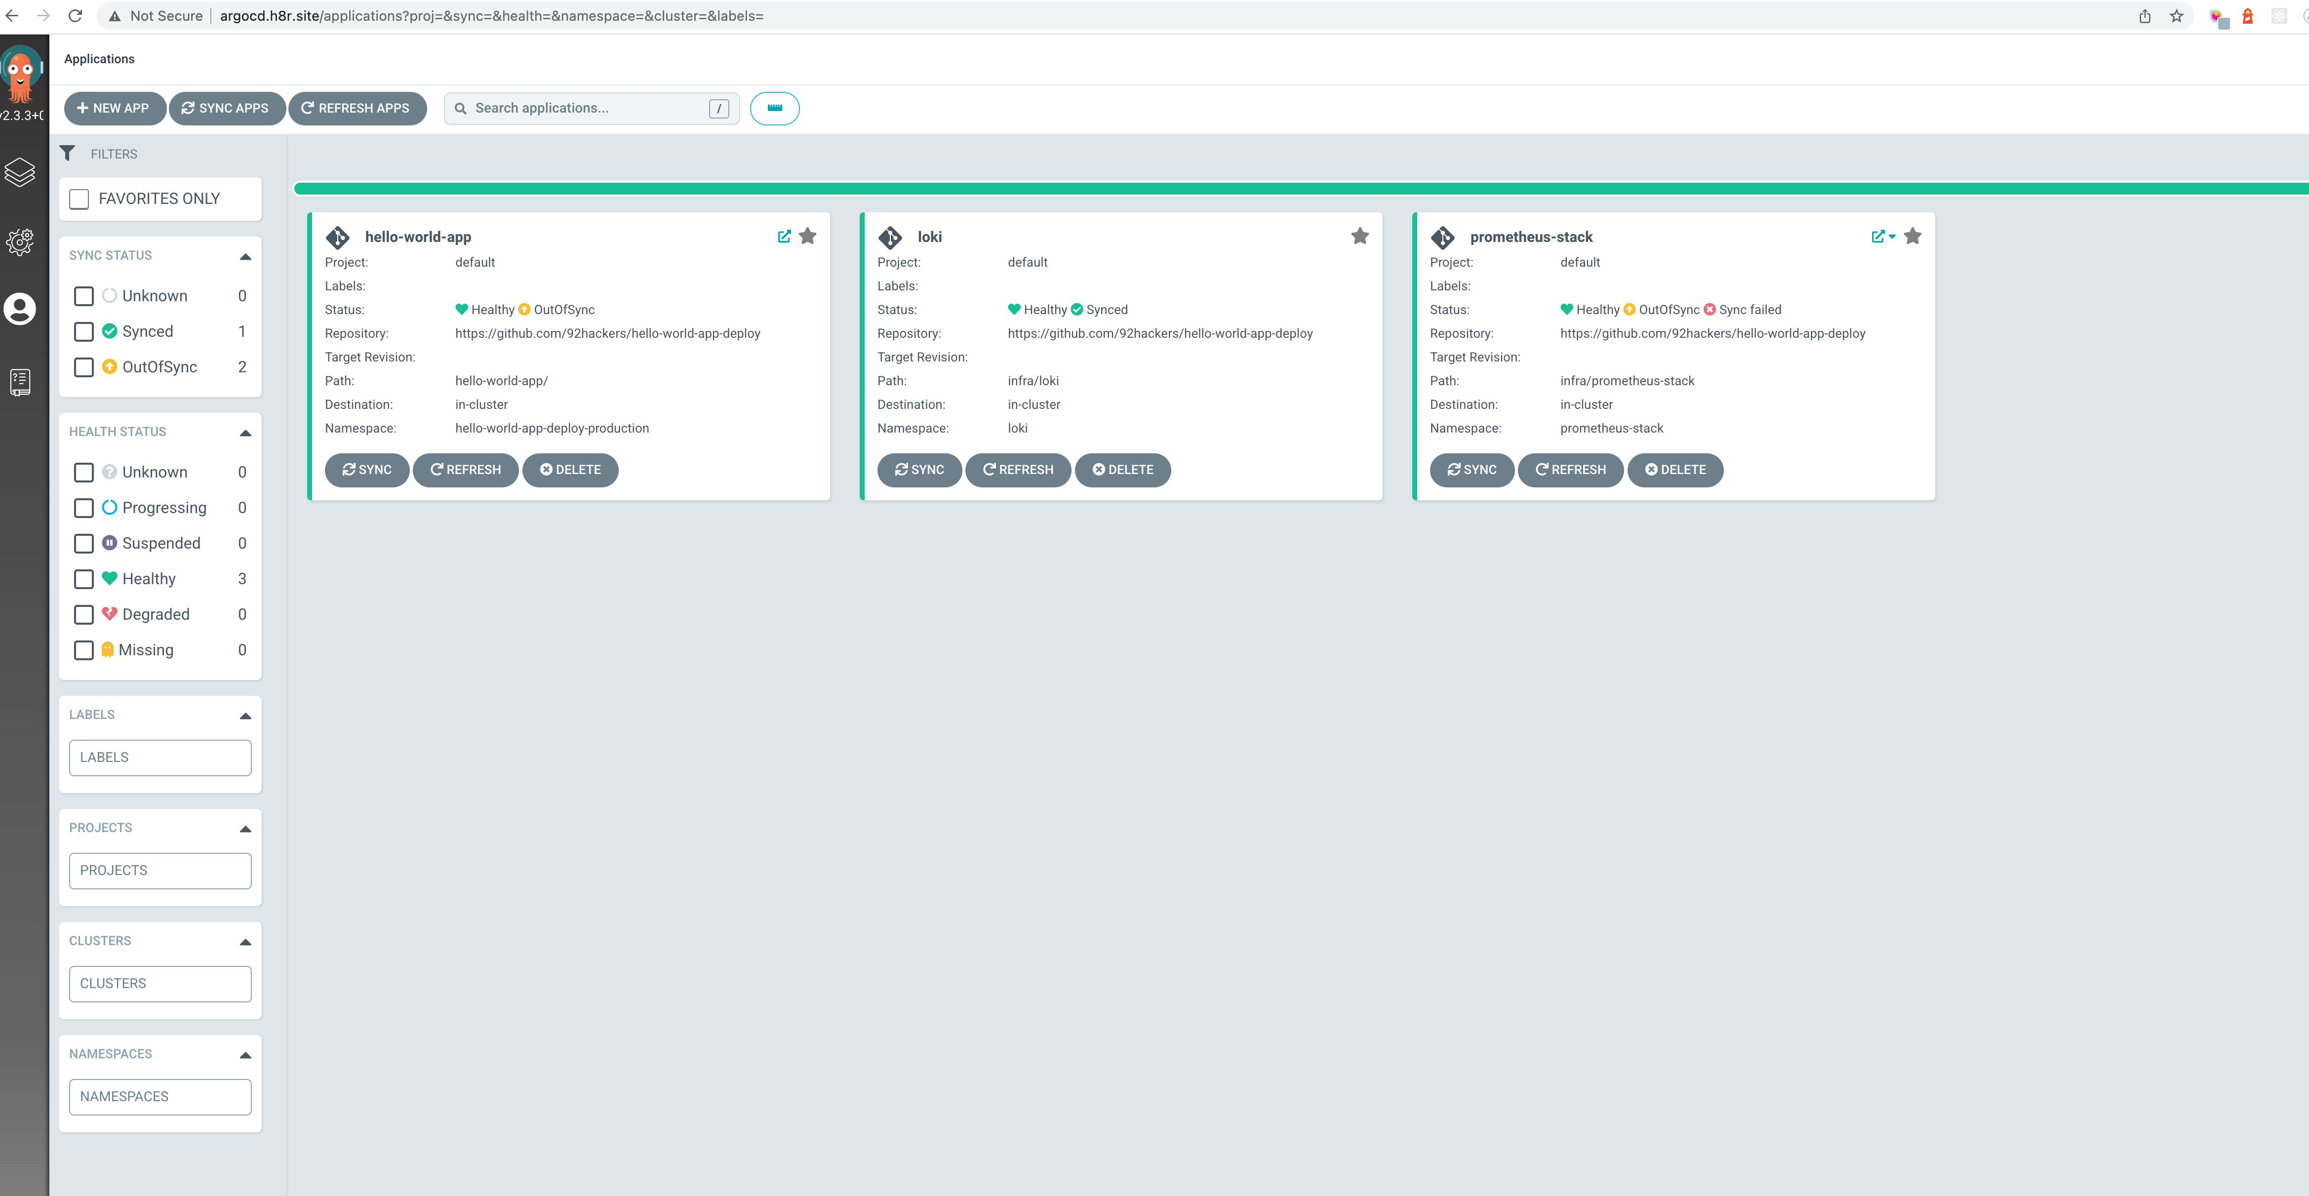Image resolution: width=2309 pixels, height=1196 pixels.
Task: Check sync status Unknown filter
Action: [x=83, y=296]
